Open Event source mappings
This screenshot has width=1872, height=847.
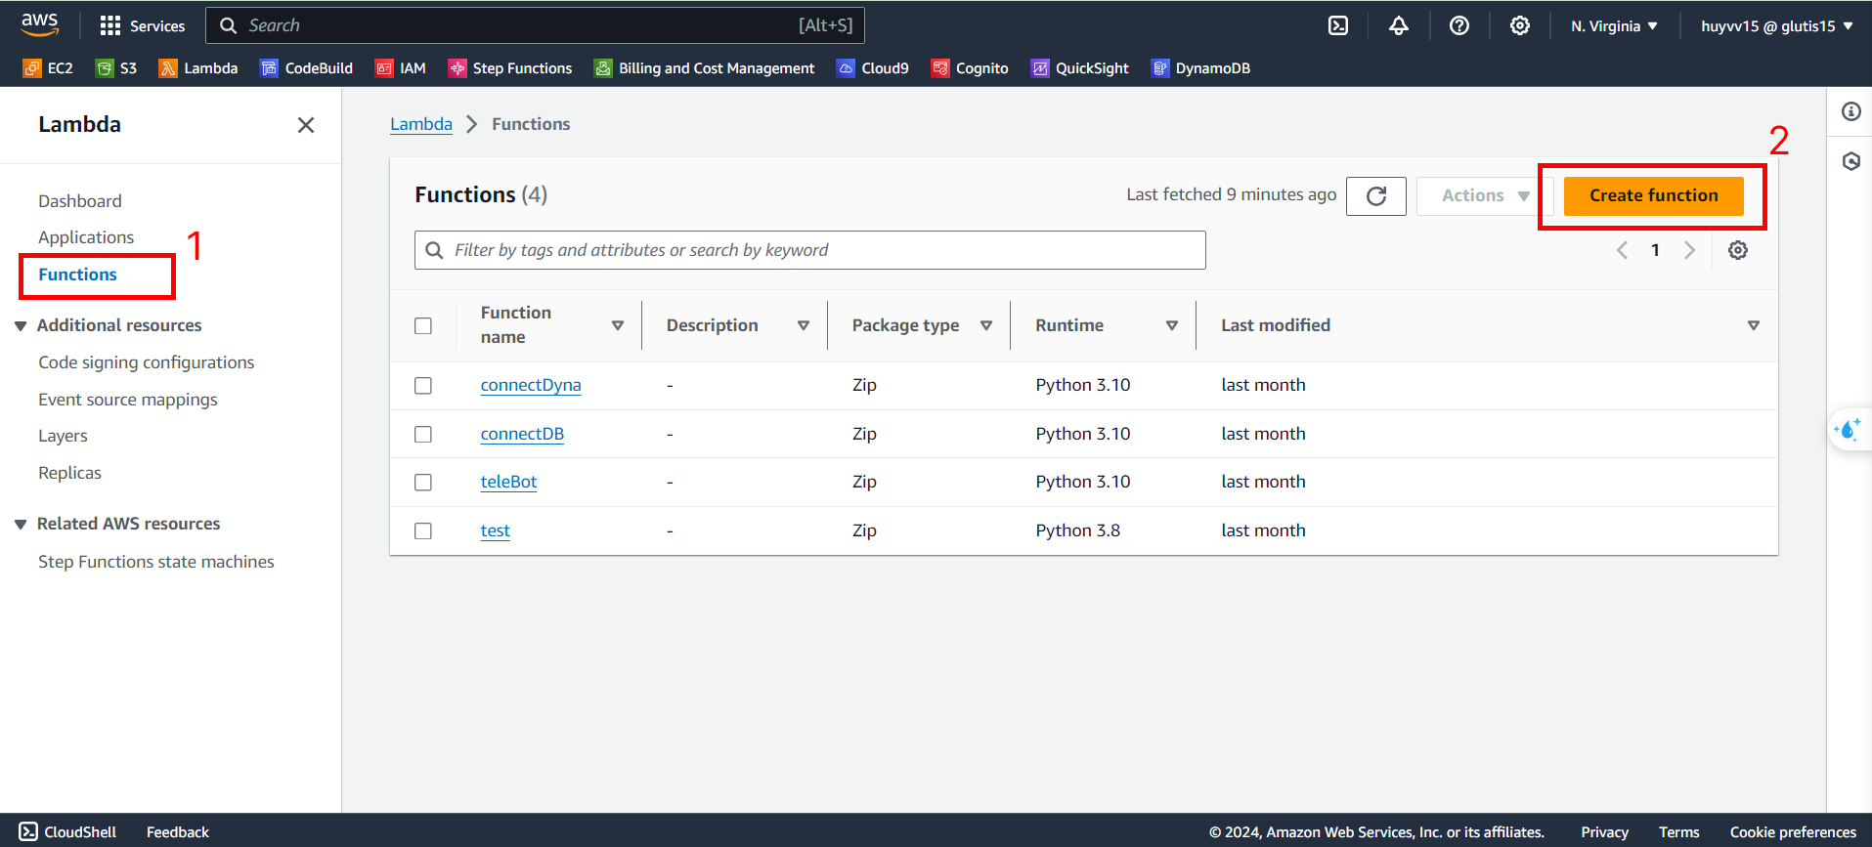pyautogui.click(x=128, y=400)
